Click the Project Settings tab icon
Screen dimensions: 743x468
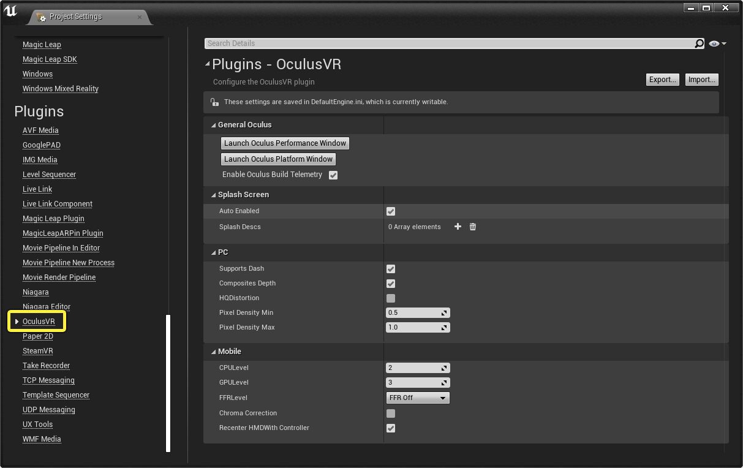pyautogui.click(x=41, y=17)
